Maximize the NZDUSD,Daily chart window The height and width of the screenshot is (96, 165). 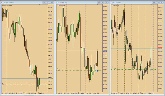[x=103, y=3]
